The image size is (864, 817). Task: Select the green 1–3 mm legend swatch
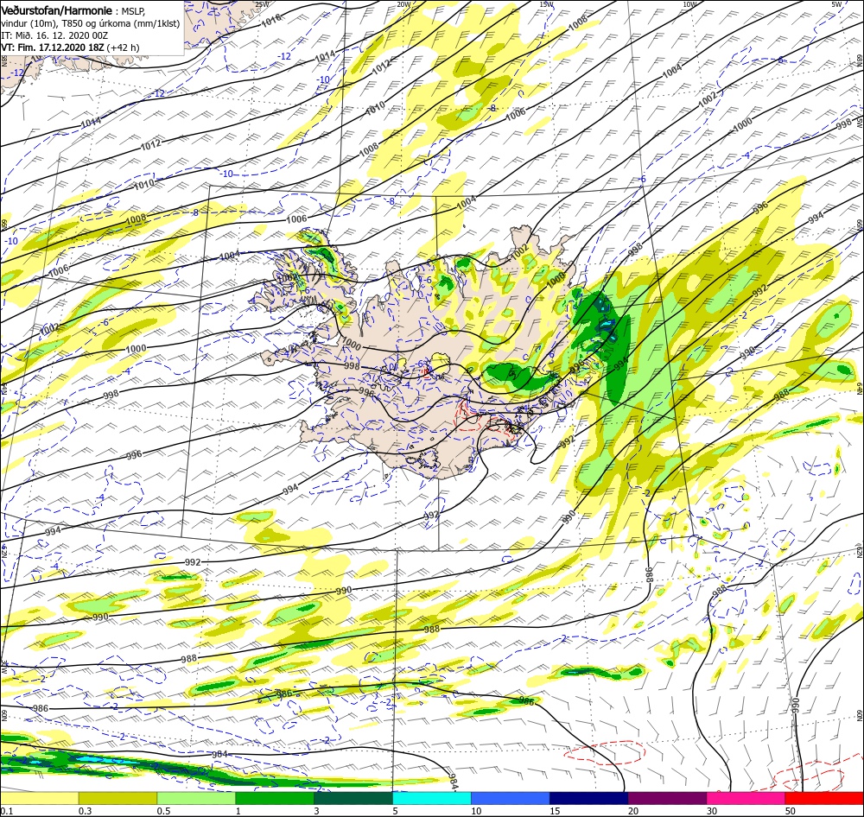point(275,799)
